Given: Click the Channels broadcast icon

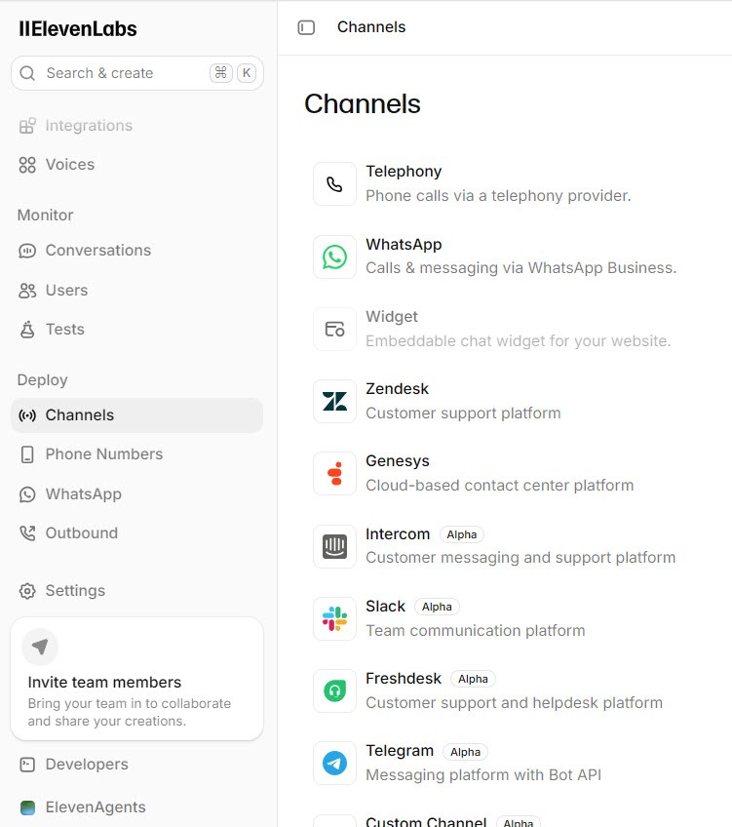Looking at the screenshot, I should click(27, 415).
